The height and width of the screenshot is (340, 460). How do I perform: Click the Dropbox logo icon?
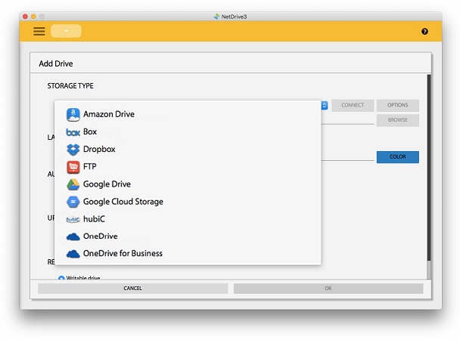point(73,150)
